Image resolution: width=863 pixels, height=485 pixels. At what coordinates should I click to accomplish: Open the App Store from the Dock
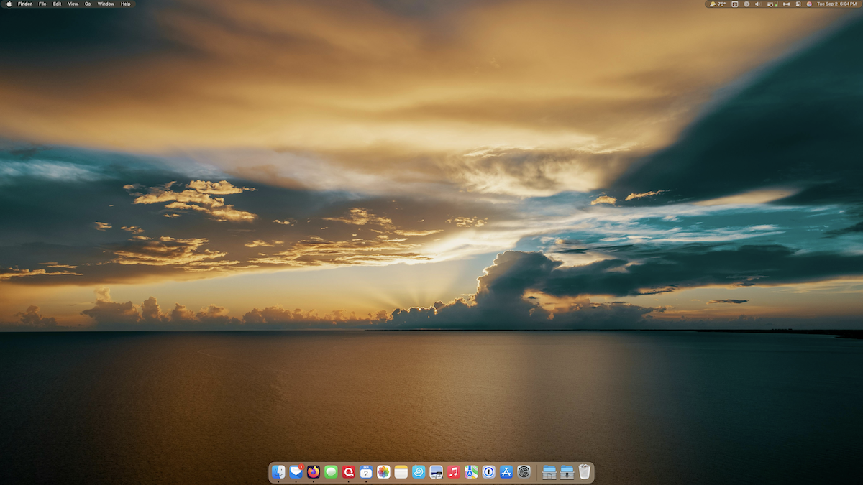click(506, 472)
